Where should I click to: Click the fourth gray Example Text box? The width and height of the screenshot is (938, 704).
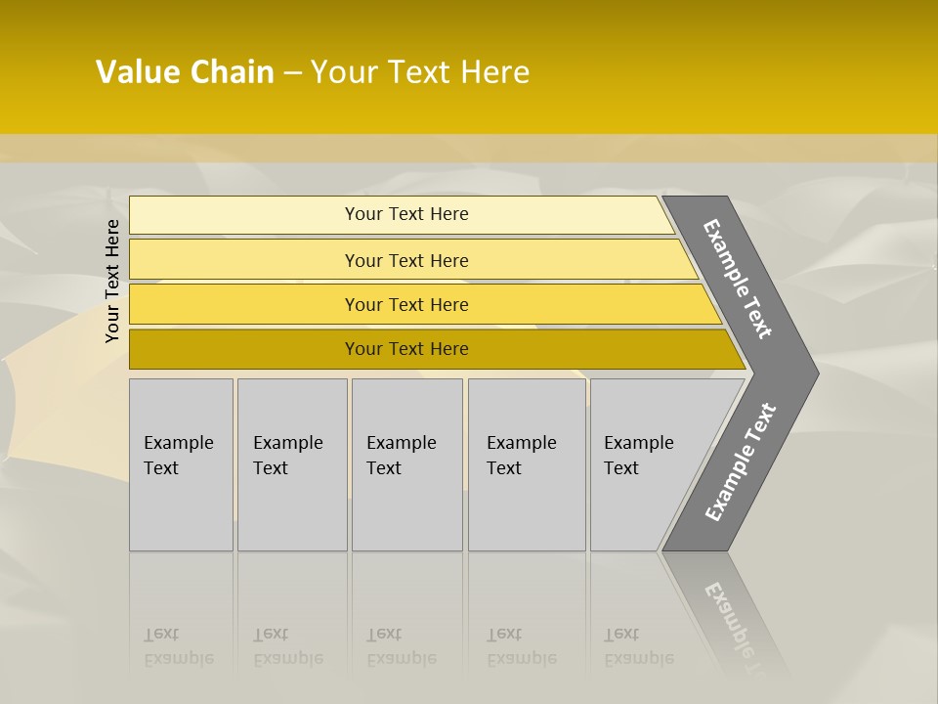[527, 464]
